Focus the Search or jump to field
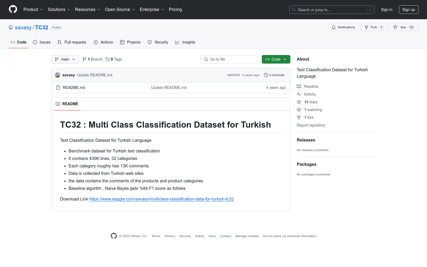427x267 pixels. (x=332, y=10)
